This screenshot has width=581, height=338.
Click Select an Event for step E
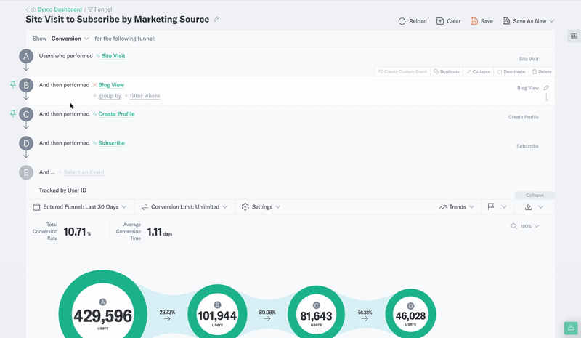[x=84, y=172]
